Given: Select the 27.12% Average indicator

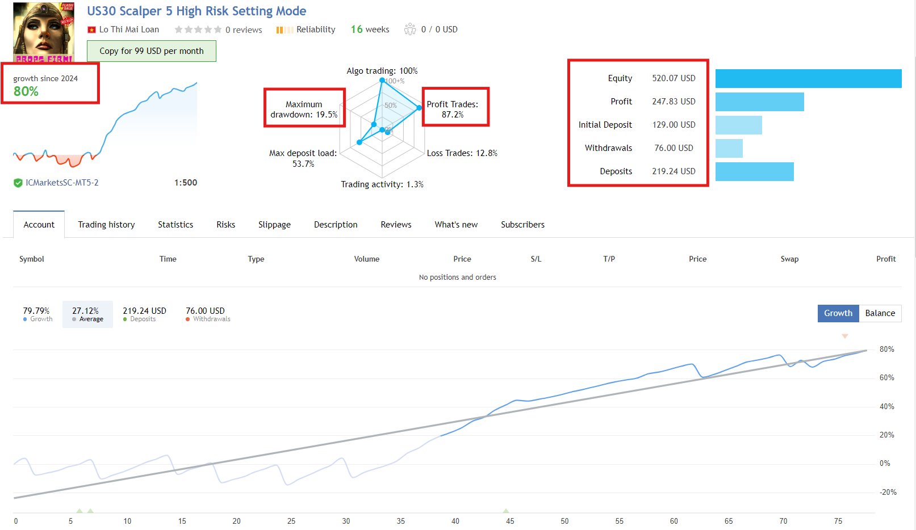Looking at the screenshot, I should click(x=87, y=314).
